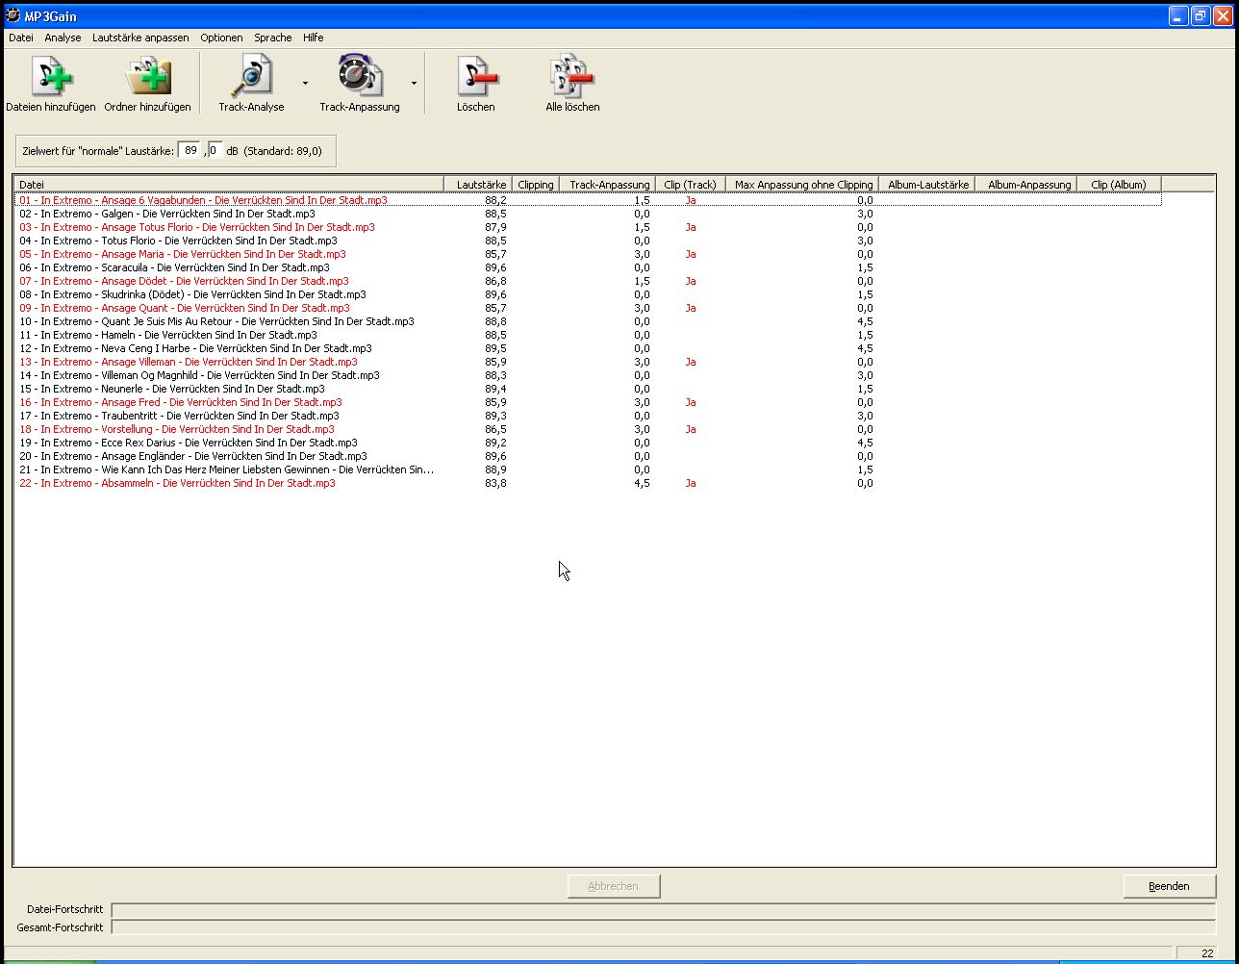
Task: Click the target volume field showing 89
Action: [x=190, y=150]
